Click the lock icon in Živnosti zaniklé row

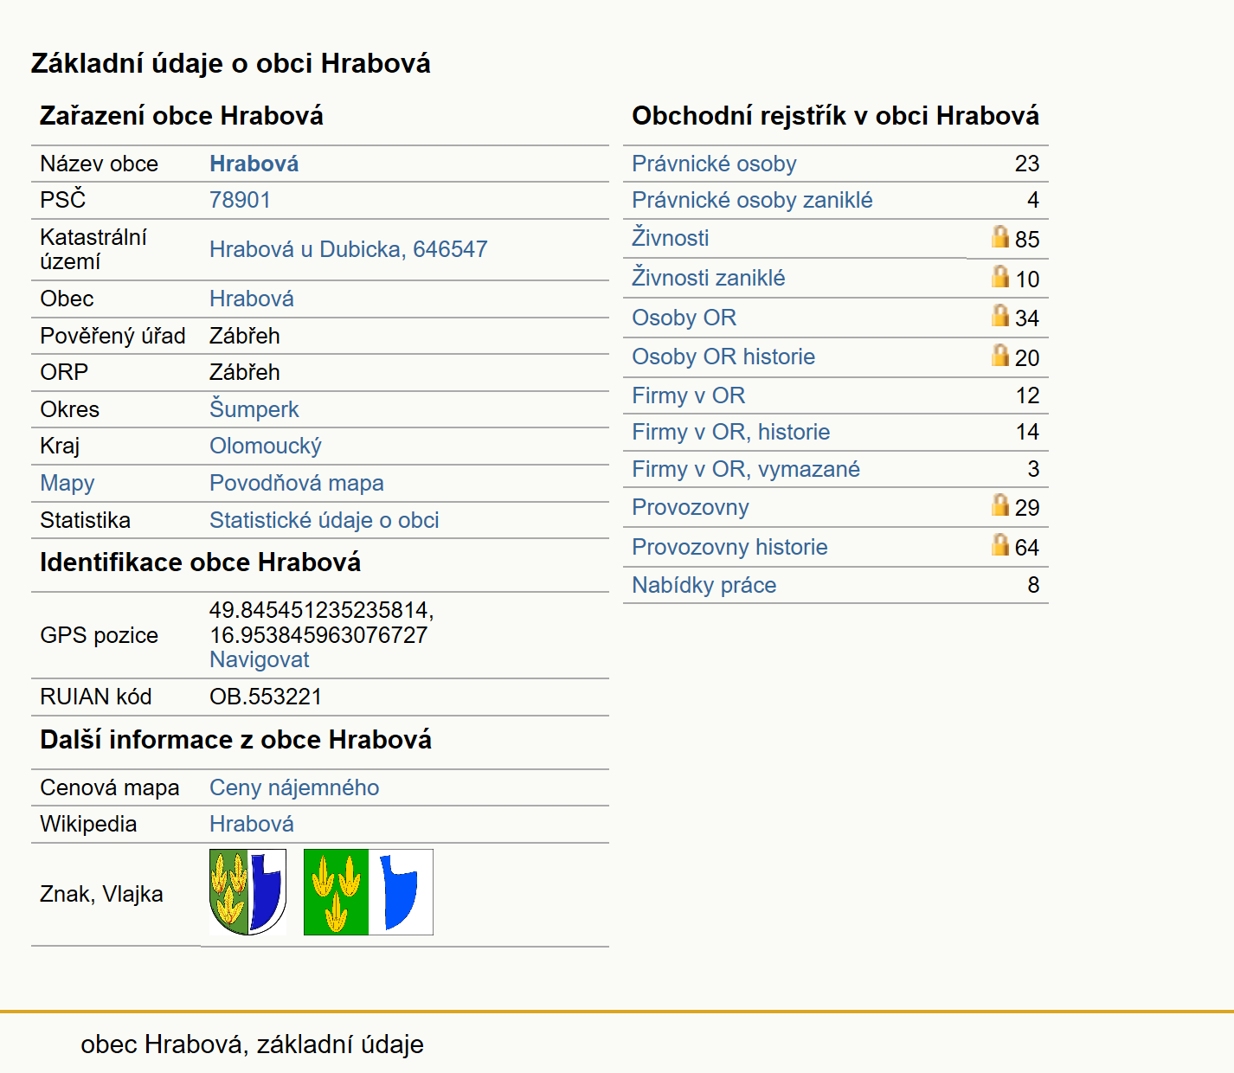[1000, 276]
